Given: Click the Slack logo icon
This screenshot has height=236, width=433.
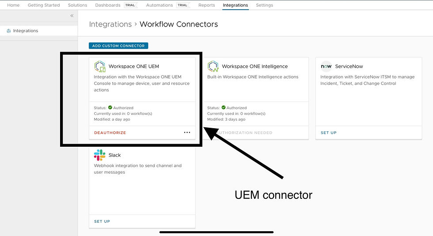Looking at the screenshot, I should point(99,155).
